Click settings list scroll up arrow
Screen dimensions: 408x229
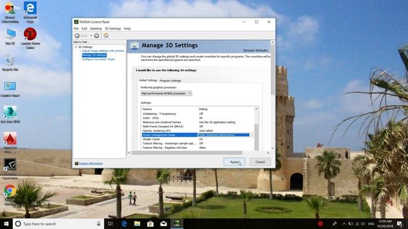[256, 109]
